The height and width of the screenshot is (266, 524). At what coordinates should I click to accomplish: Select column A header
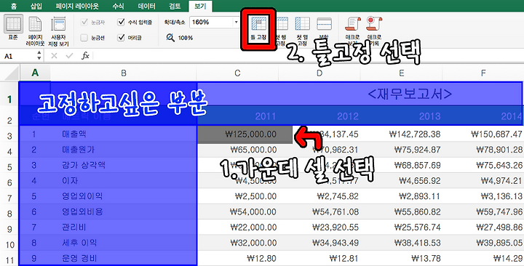(35, 73)
